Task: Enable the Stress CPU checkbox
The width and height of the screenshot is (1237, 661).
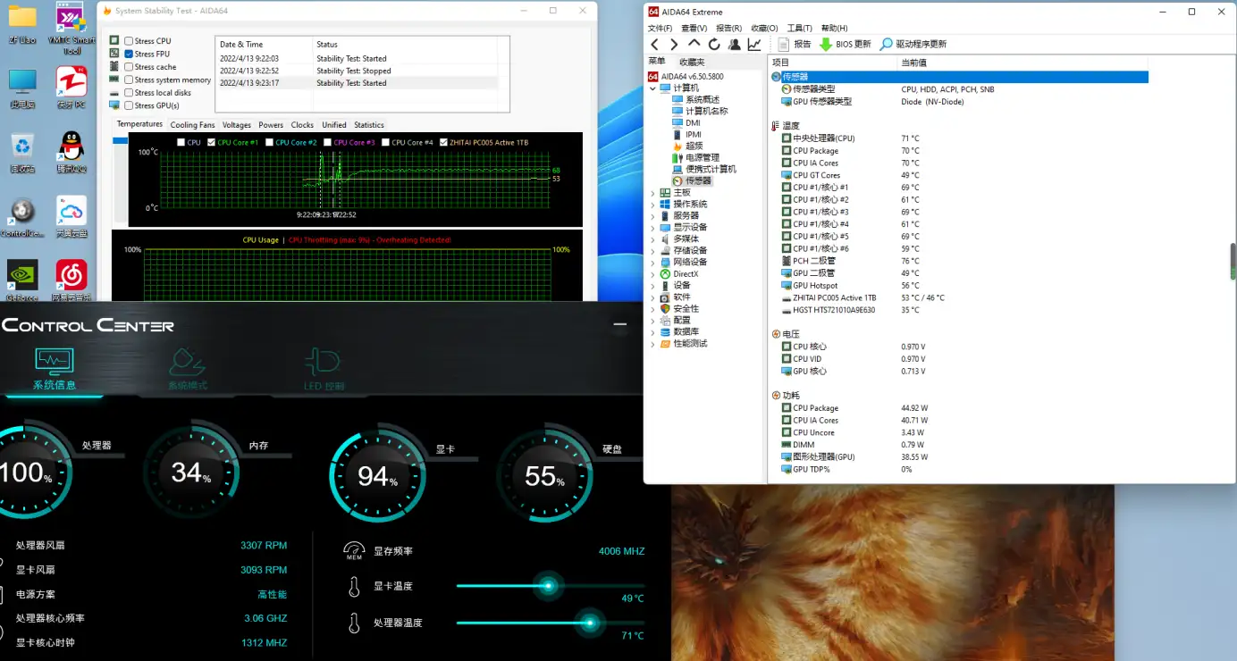Action: click(x=129, y=41)
